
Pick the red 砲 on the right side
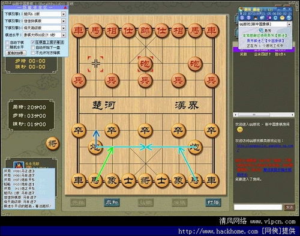coord(195,64)
